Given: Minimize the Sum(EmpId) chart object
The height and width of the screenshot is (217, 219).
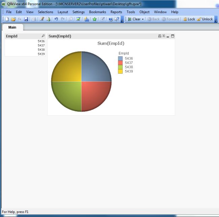Looking at the screenshot, I should (x=168, y=36).
